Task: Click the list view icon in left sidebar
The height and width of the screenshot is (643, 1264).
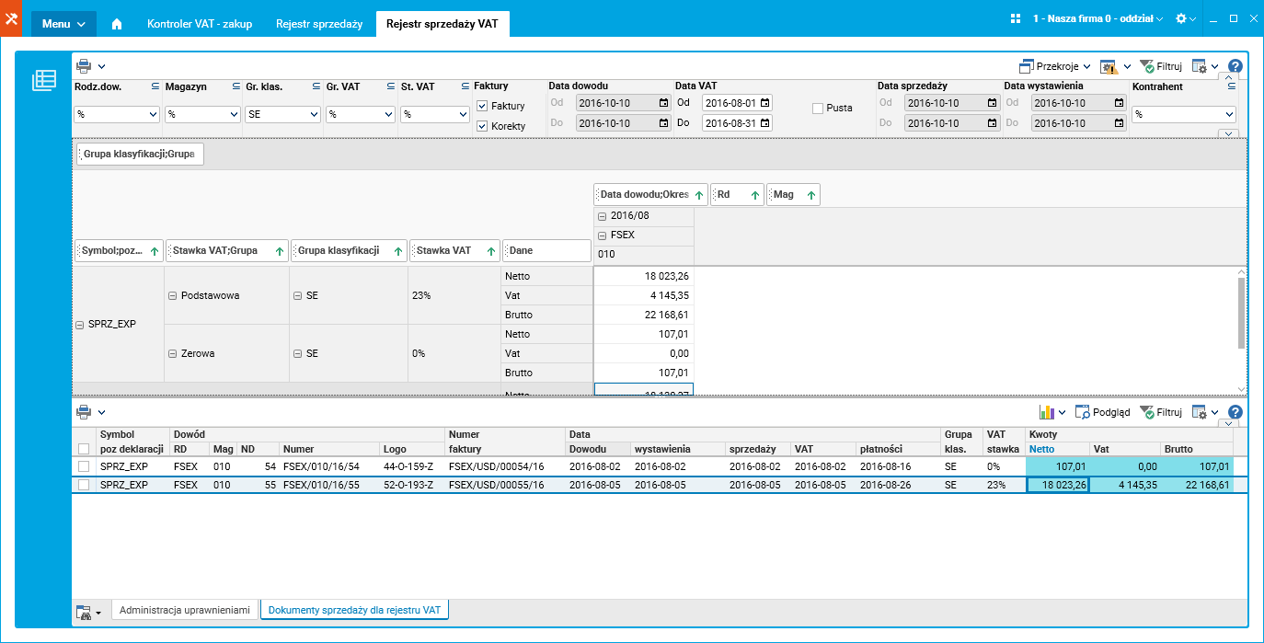Action: (44, 81)
